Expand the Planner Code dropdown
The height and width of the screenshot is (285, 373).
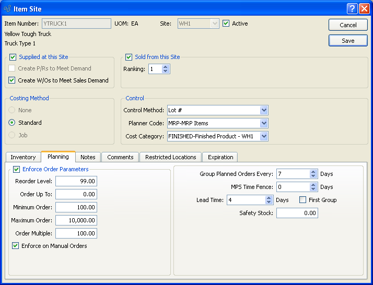[264, 123]
